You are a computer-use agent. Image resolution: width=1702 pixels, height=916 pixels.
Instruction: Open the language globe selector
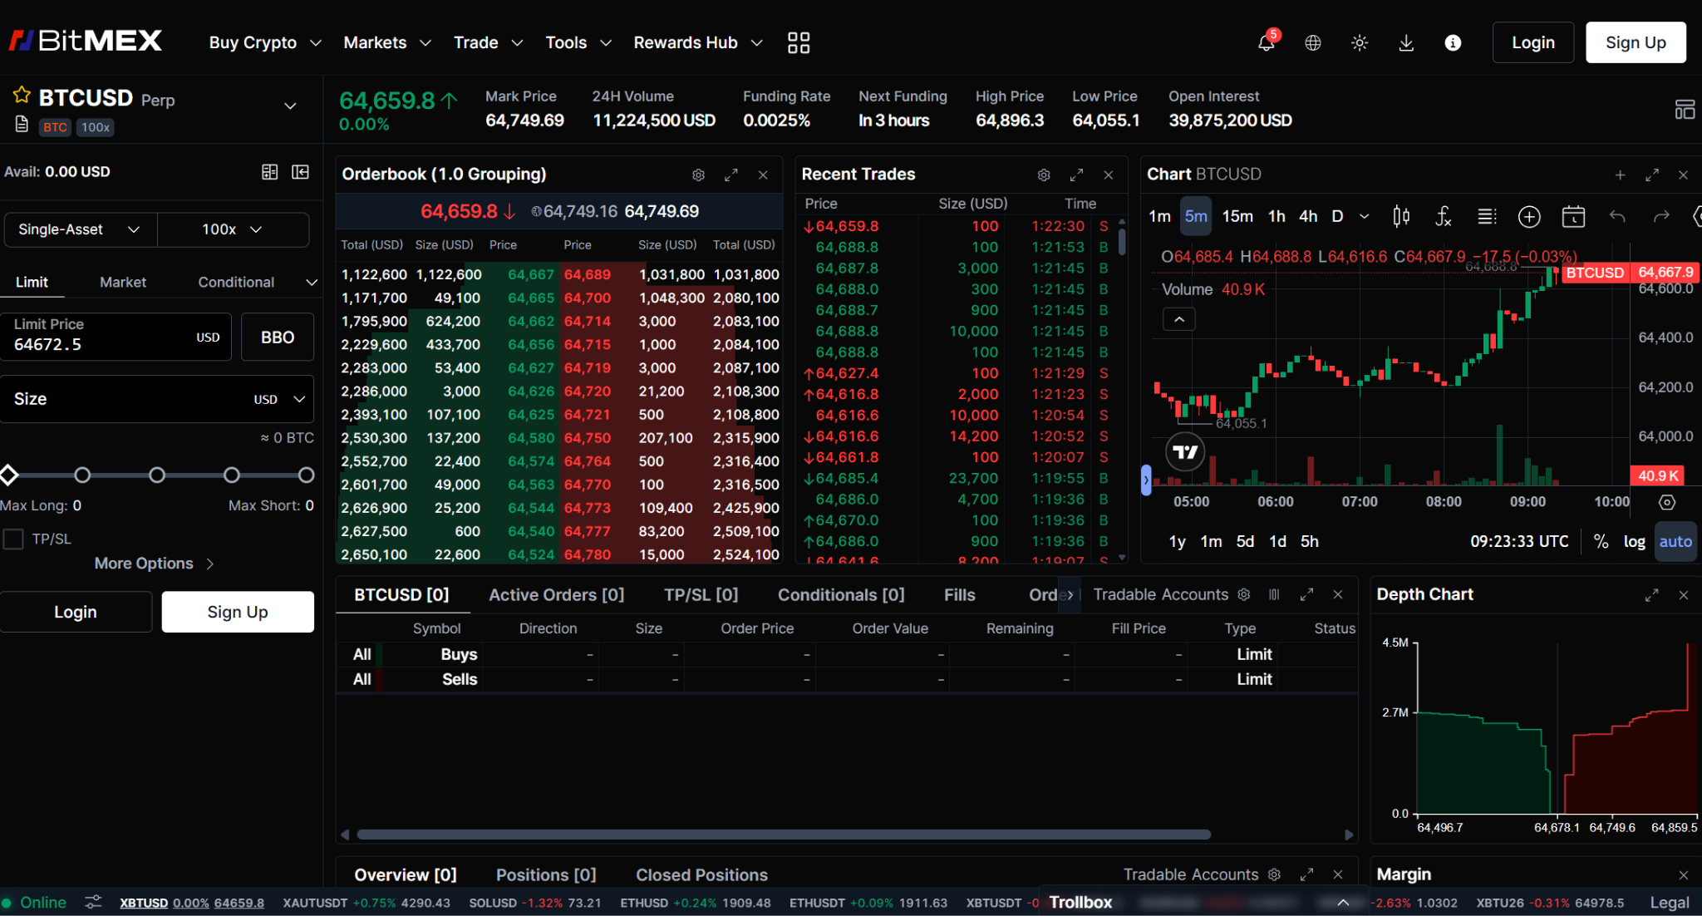(1313, 42)
